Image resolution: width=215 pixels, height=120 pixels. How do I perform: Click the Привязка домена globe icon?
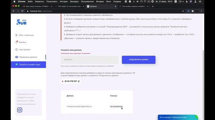[16, 57]
